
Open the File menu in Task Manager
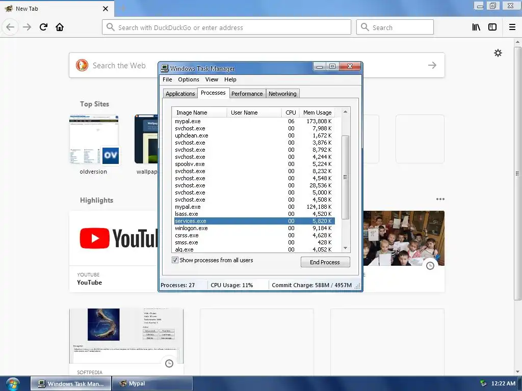coord(167,79)
